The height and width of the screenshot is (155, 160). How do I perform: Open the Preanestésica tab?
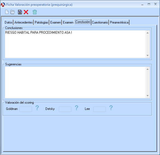(x=119, y=22)
